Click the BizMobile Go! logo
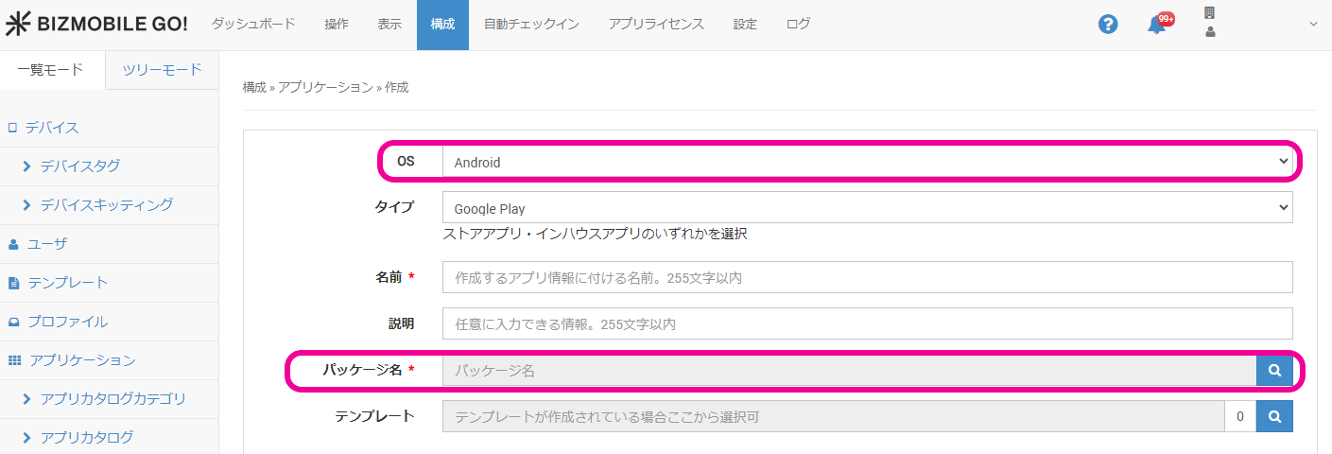The width and height of the screenshot is (1332, 454). (x=96, y=25)
